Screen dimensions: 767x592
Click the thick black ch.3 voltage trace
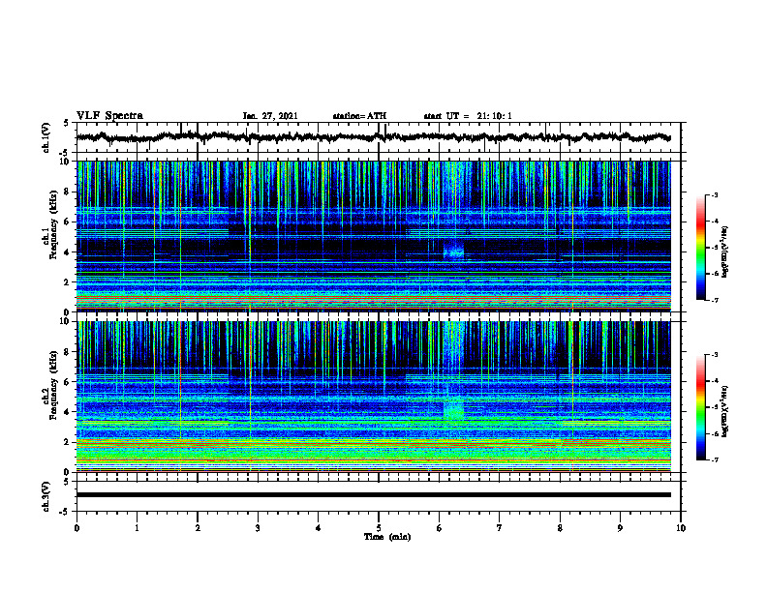[374, 495]
